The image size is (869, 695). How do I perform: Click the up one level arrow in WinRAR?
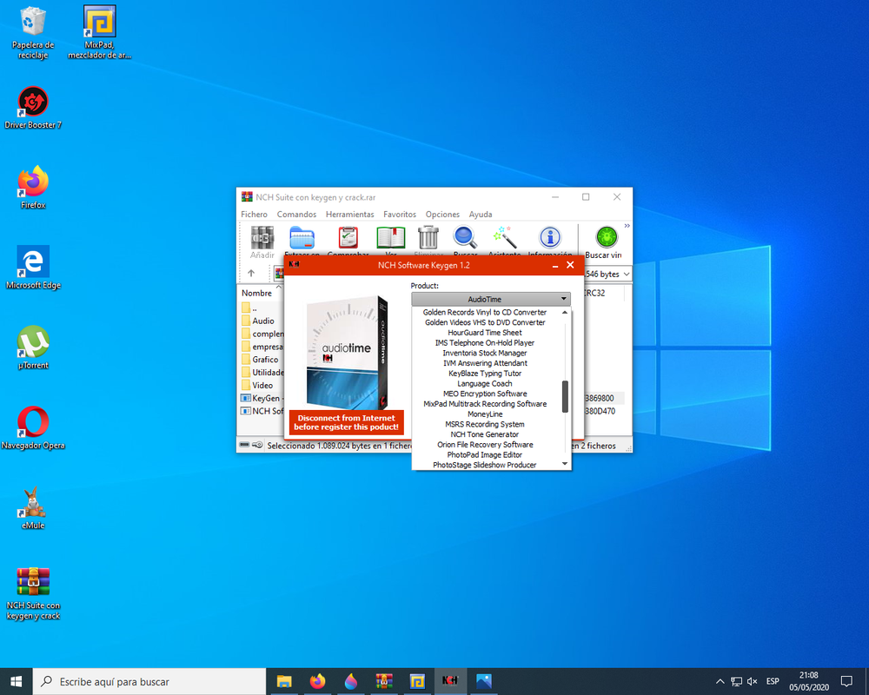251,274
